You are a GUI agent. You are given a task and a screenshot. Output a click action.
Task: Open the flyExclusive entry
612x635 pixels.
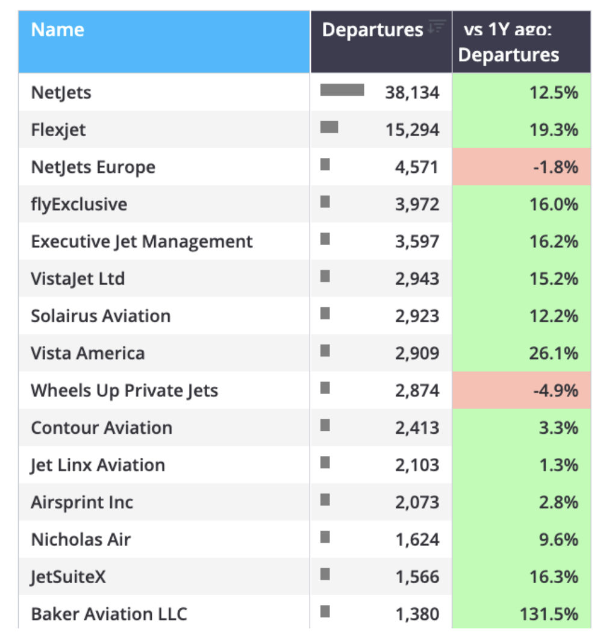coord(79,204)
